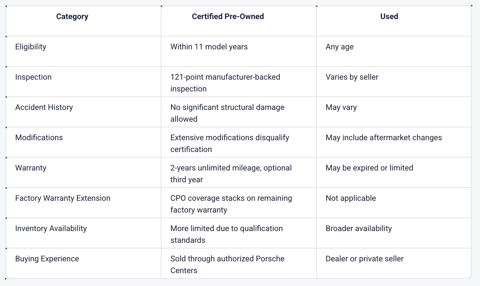Click the Inspection row label
This screenshot has height=286, width=480.
33,77
